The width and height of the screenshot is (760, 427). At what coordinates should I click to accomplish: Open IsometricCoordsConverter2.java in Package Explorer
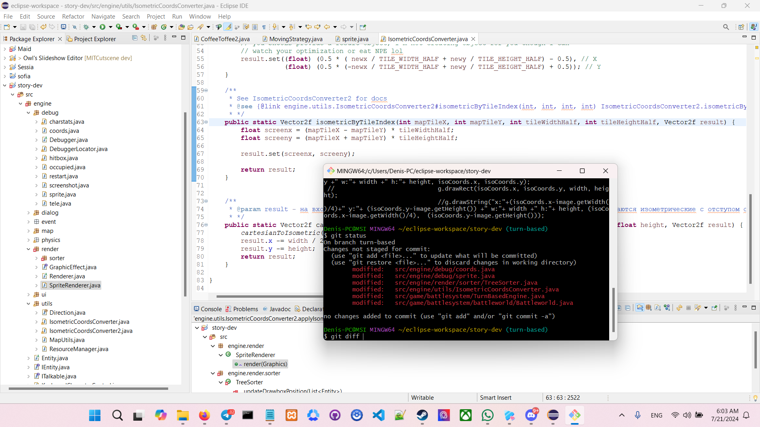(91, 331)
